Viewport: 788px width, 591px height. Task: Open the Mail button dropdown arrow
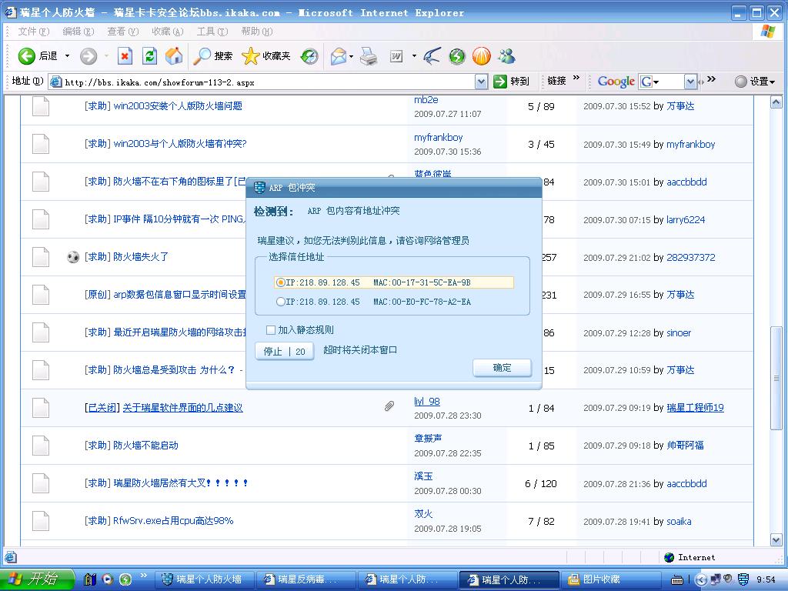point(351,55)
